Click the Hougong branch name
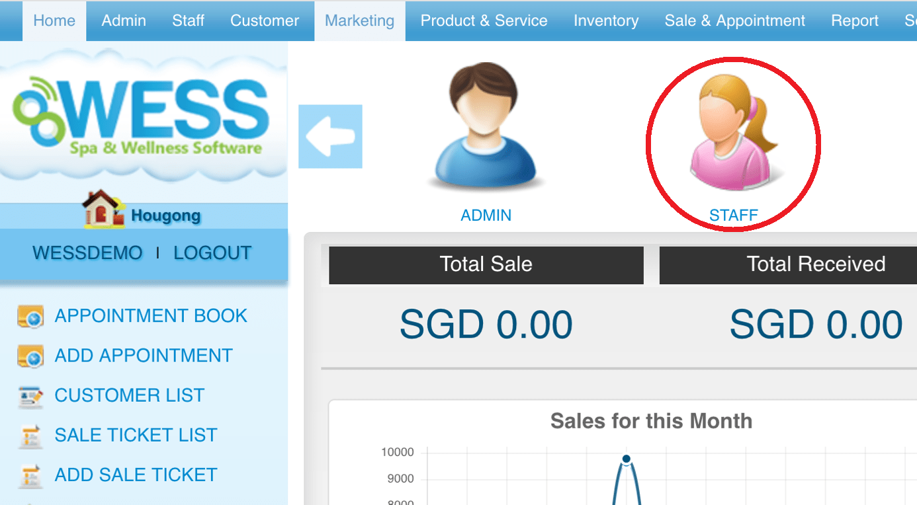The height and width of the screenshot is (505, 917). [x=165, y=215]
